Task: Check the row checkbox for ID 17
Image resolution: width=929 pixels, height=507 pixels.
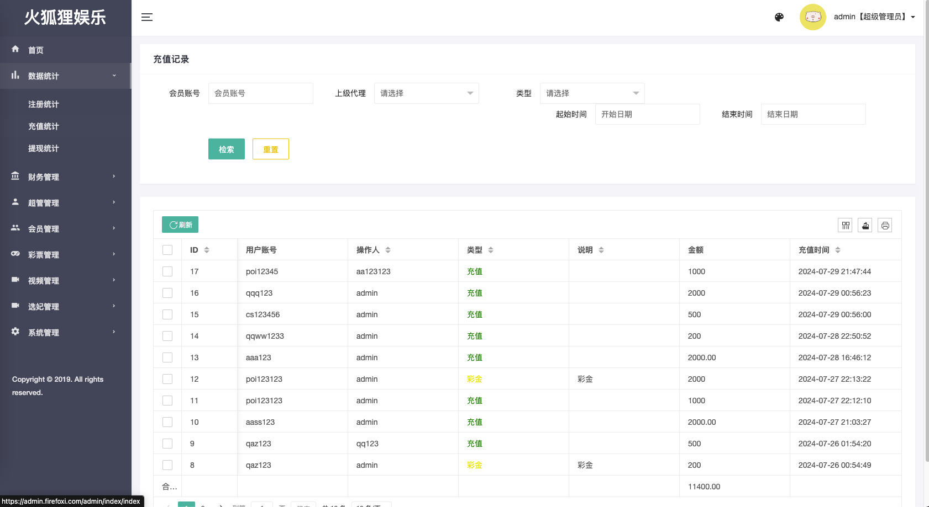Action: coord(167,271)
